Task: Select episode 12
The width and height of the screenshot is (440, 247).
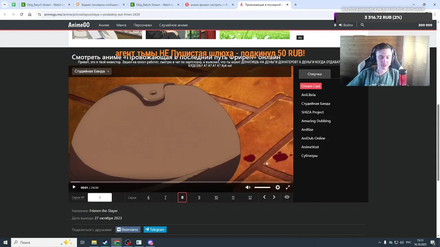Action: [250, 197]
